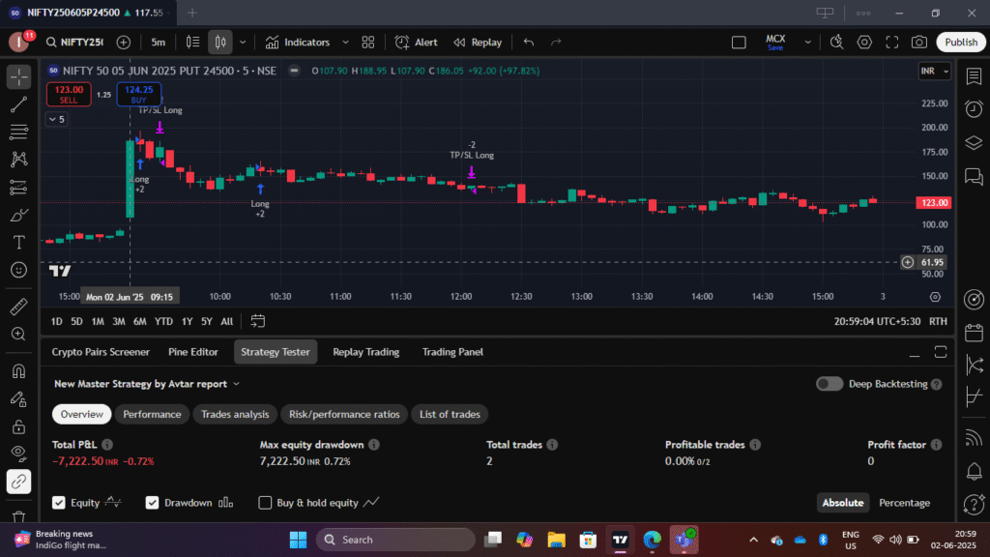Enable the Deep Backtesting switch
The height and width of the screenshot is (557, 990).
[829, 384]
